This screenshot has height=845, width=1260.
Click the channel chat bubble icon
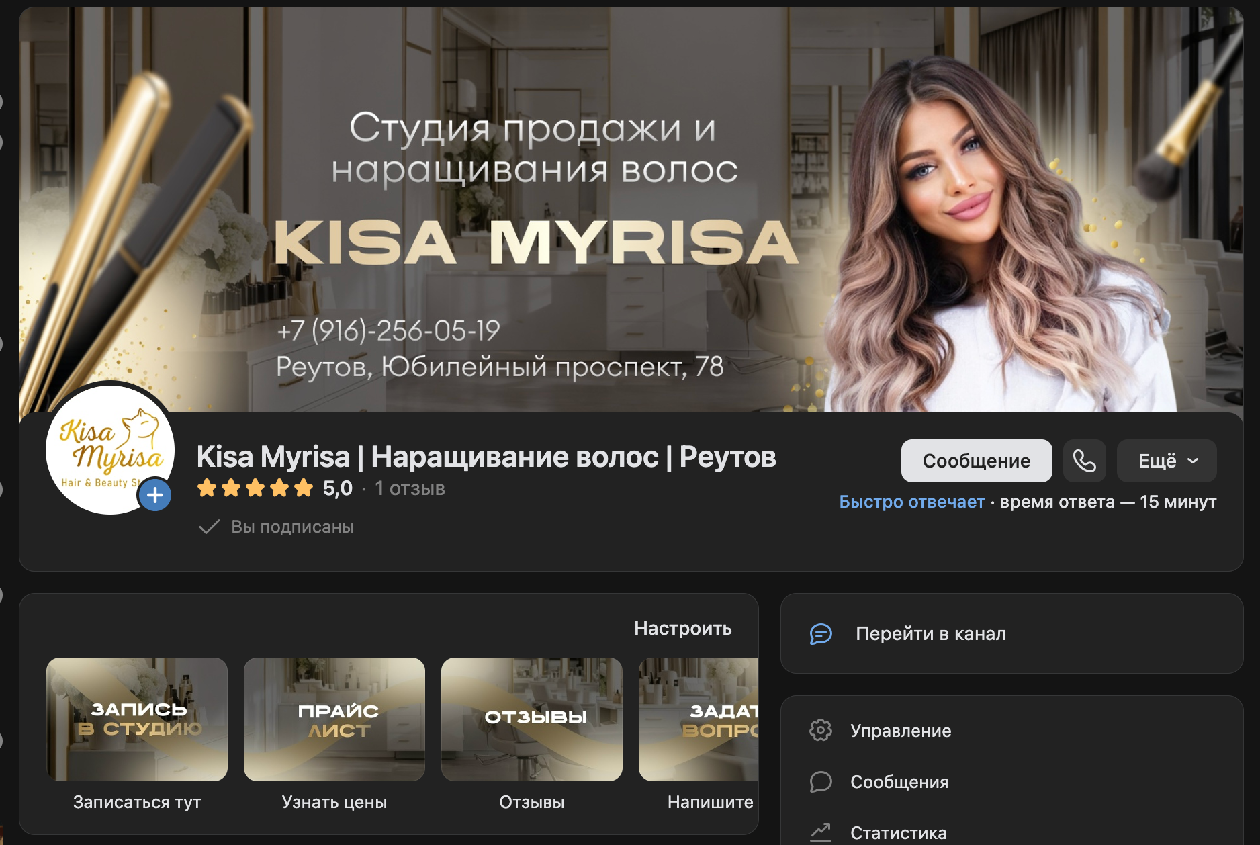pos(821,633)
